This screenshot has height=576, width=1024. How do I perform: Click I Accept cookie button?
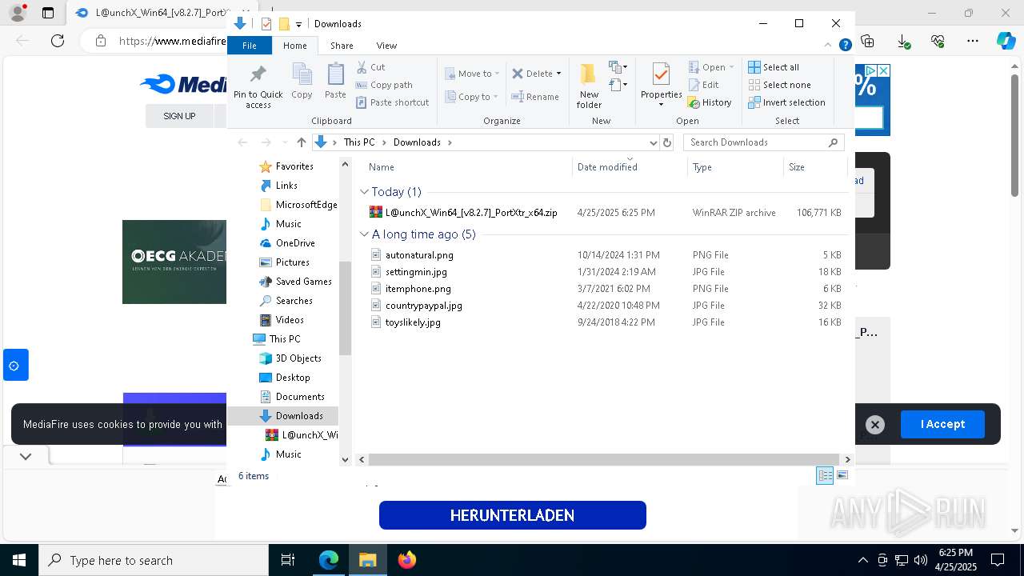(942, 425)
